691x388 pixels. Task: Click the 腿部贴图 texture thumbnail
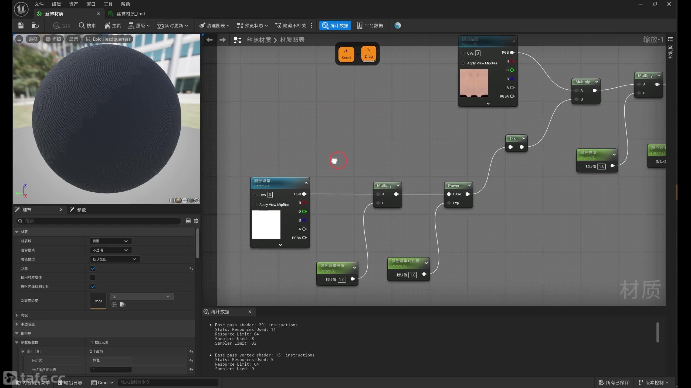(474, 83)
